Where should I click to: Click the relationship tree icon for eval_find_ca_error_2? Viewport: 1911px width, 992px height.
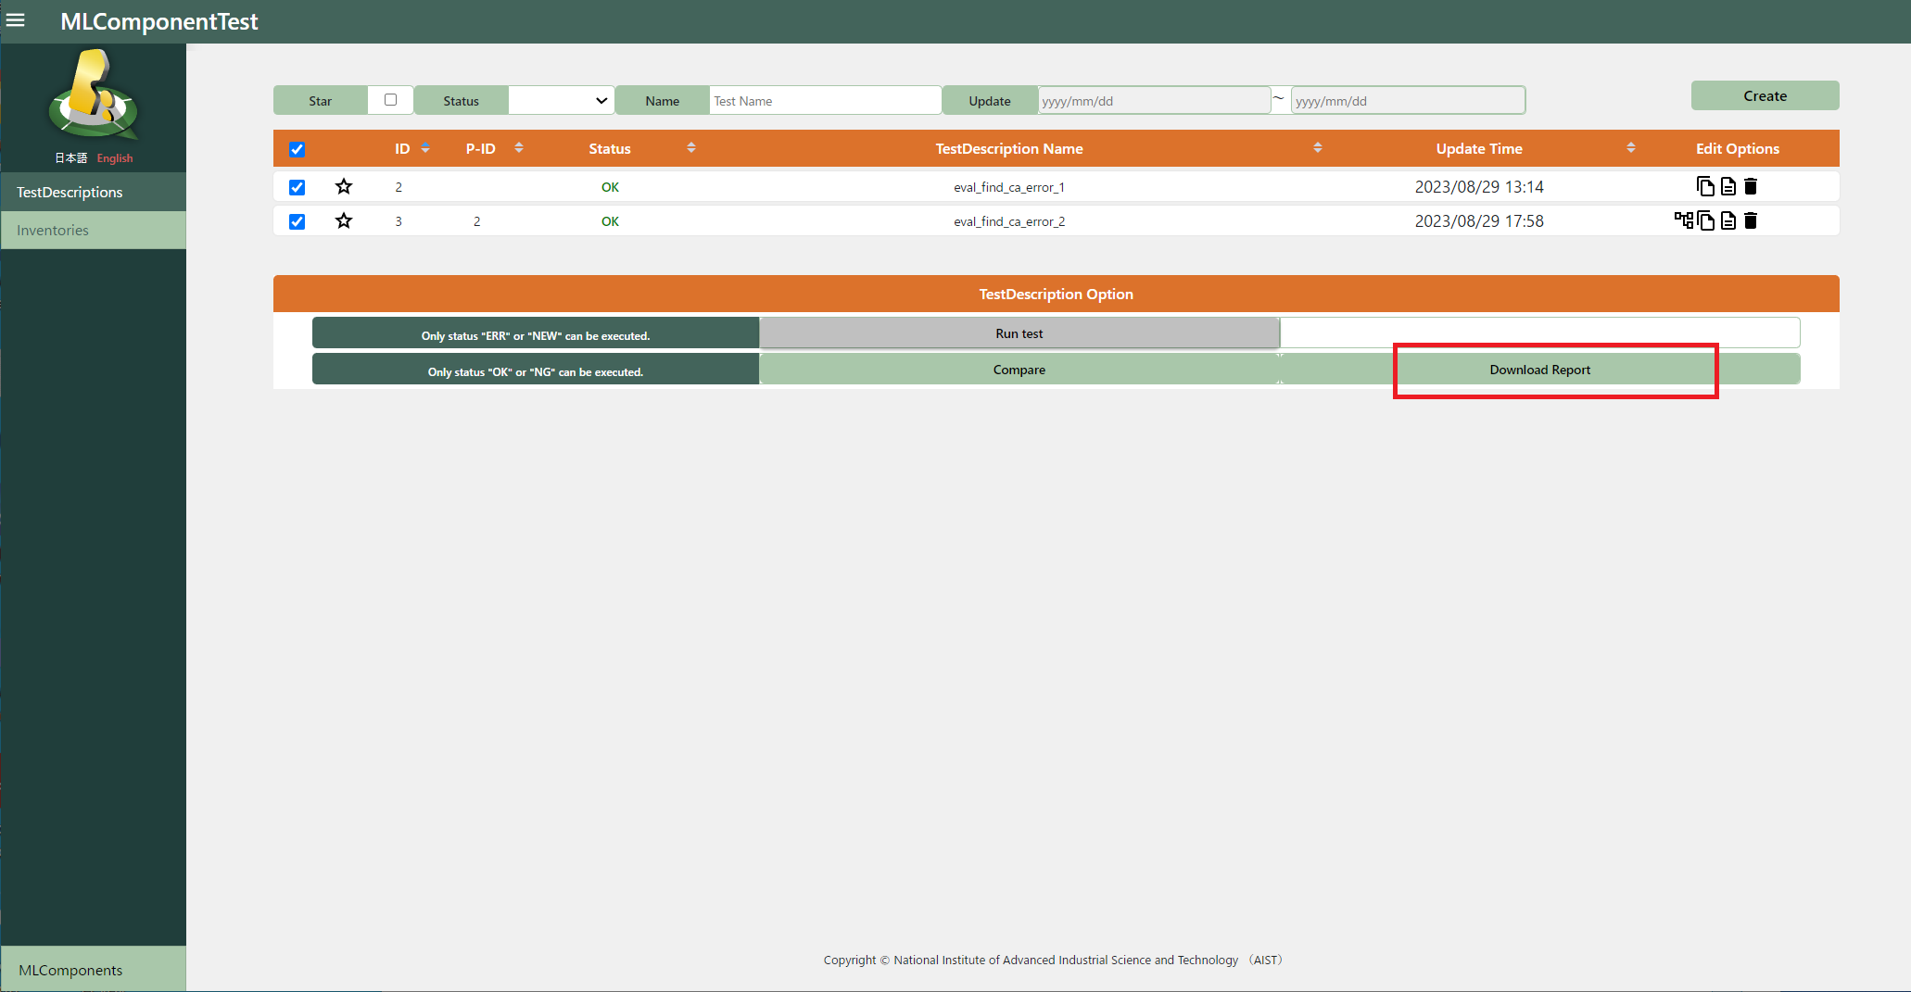coord(1683,220)
